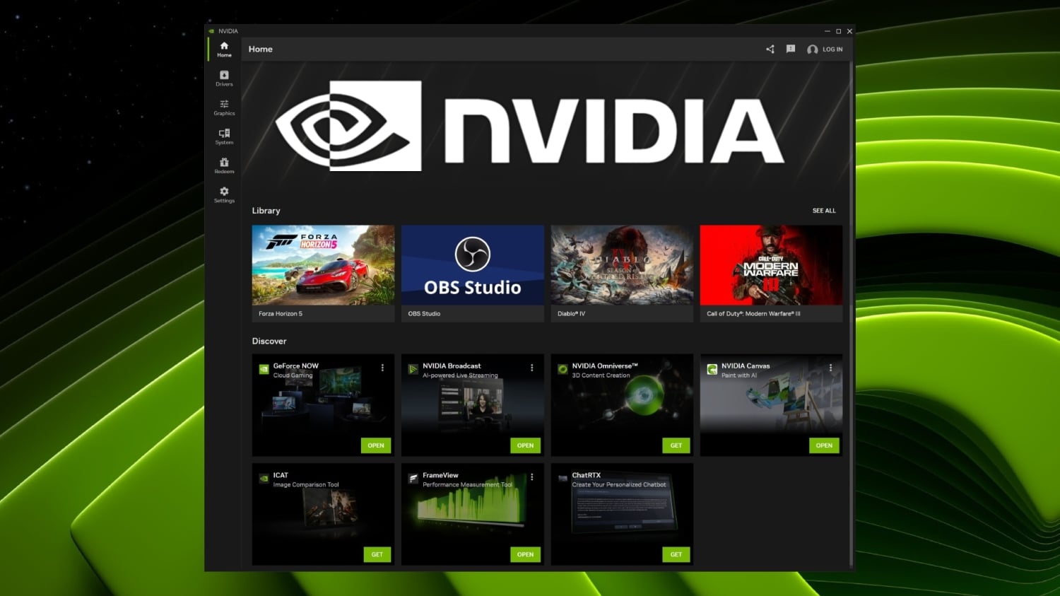Open OBS Studio library tile
The image size is (1060, 596).
tap(472, 266)
